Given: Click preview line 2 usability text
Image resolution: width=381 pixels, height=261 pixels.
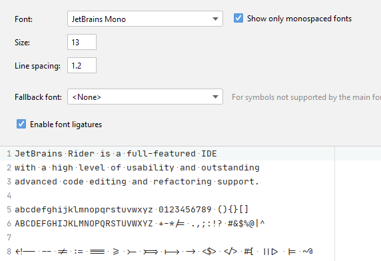Looking at the screenshot, I should coord(151,168).
